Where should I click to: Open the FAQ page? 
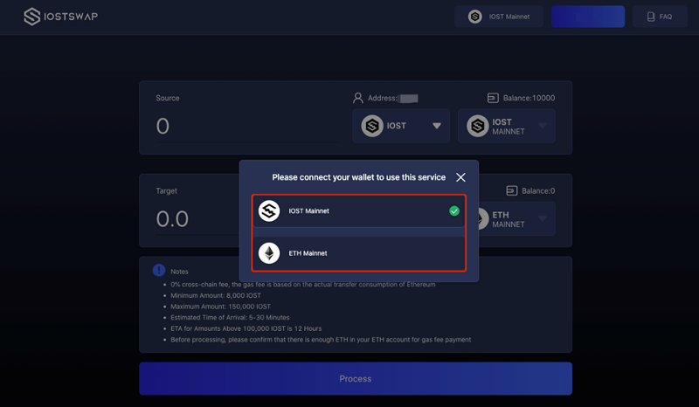pos(660,17)
